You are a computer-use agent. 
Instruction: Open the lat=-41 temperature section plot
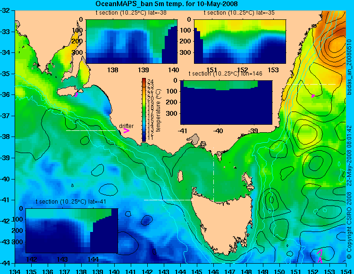click(x=72, y=231)
